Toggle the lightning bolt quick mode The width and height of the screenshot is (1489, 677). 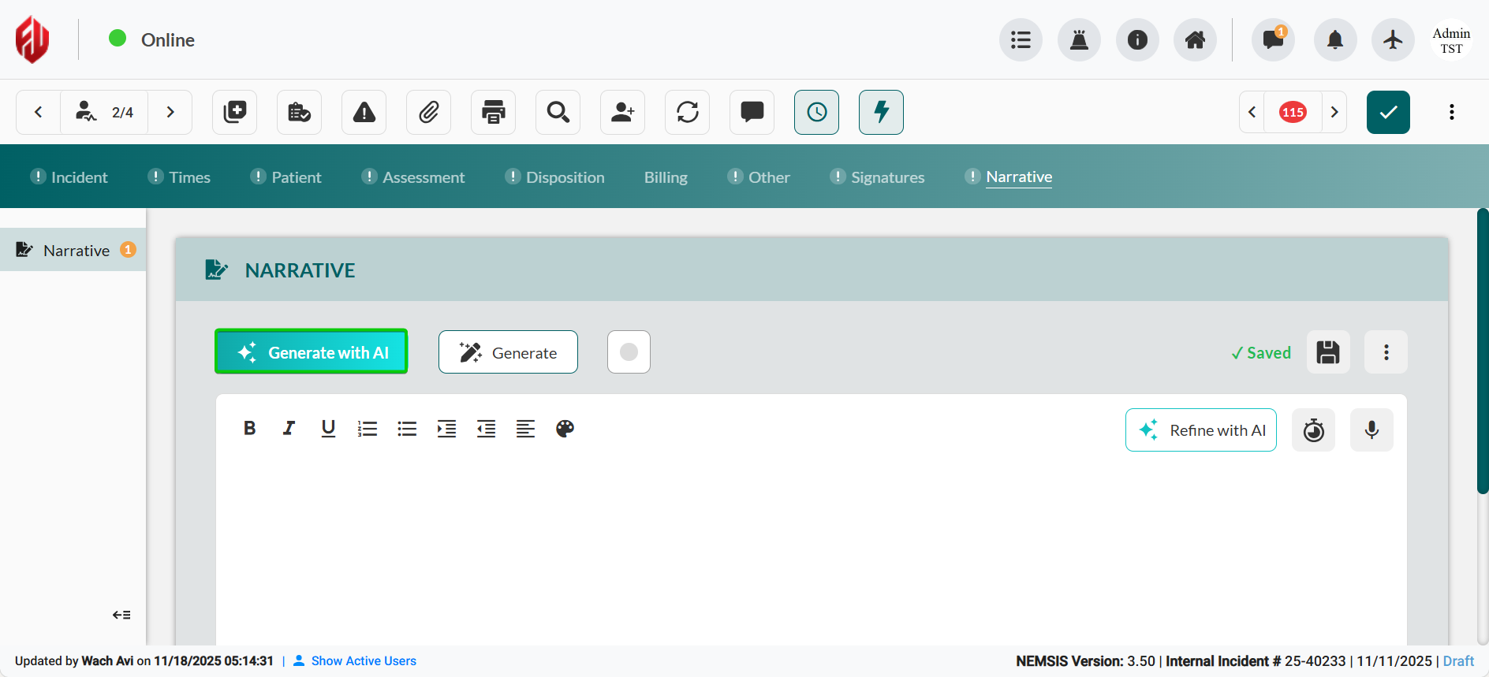[x=881, y=112]
